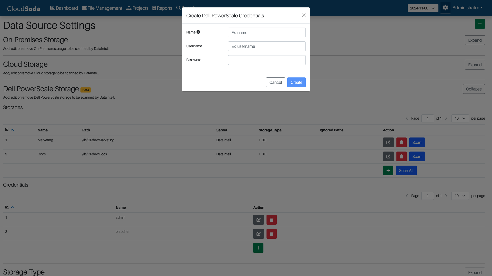Click the Storages page number field
The width and height of the screenshot is (492, 276).
coord(427,118)
